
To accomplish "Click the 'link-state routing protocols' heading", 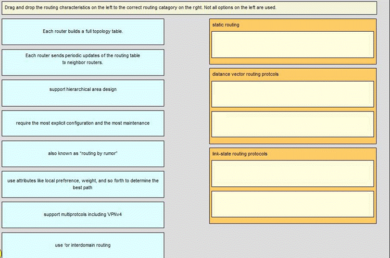I will point(239,154).
